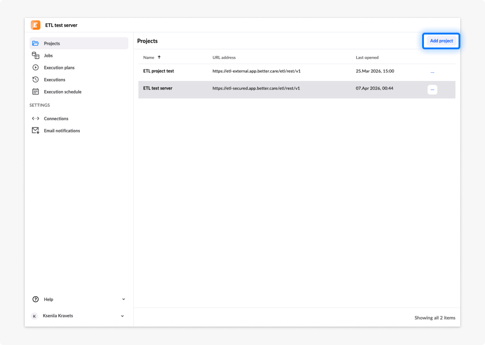
Task: Expand the Help chevron
Action: pyautogui.click(x=123, y=299)
